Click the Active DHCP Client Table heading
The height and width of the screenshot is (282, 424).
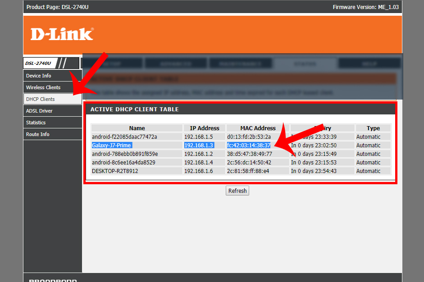pyautogui.click(x=134, y=109)
